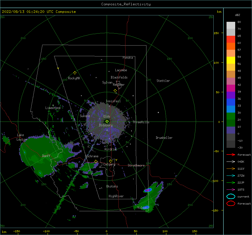Screen dimensions: 252x235
Task: Click the Stettler label
Action: [x=163, y=81]
